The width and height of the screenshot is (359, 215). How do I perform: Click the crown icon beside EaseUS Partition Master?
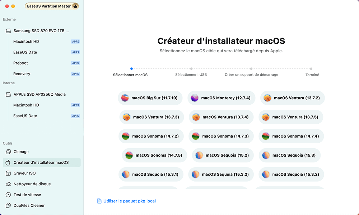coord(75,6)
